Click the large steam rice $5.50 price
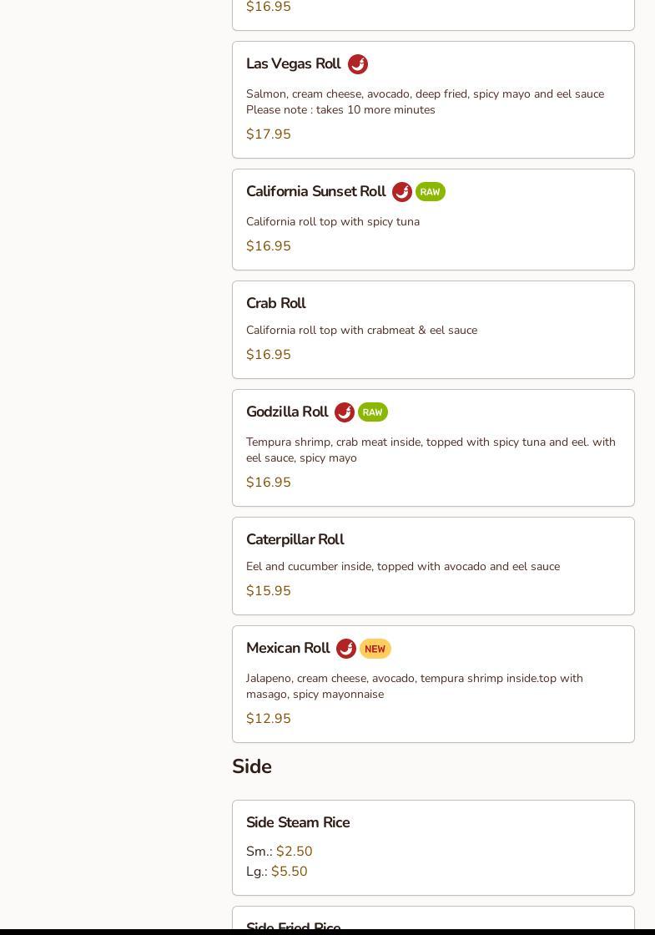This screenshot has height=935, width=655. click(x=289, y=872)
